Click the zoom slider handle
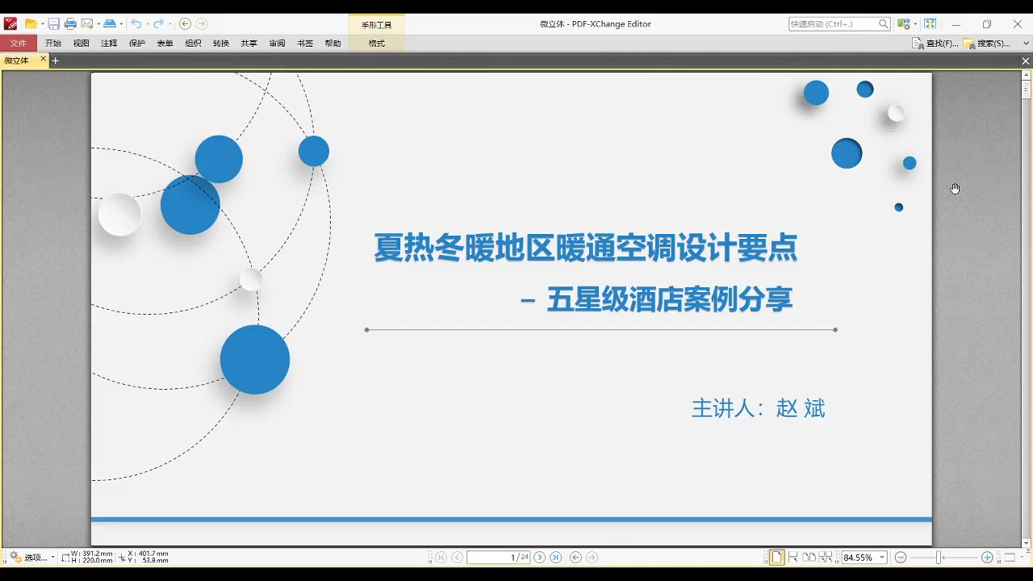 [x=939, y=558]
